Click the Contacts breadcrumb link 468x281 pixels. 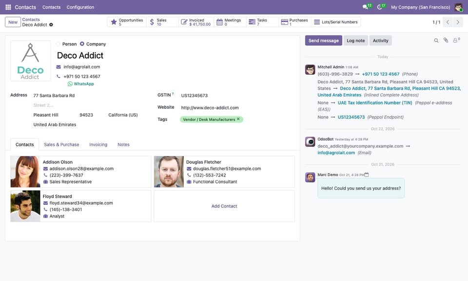click(31, 20)
